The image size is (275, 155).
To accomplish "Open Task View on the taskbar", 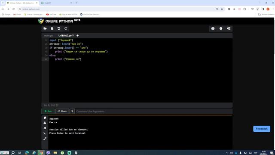I will tap(20, 153).
